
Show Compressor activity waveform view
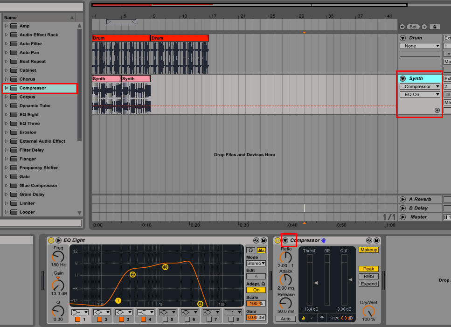click(322, 318)
